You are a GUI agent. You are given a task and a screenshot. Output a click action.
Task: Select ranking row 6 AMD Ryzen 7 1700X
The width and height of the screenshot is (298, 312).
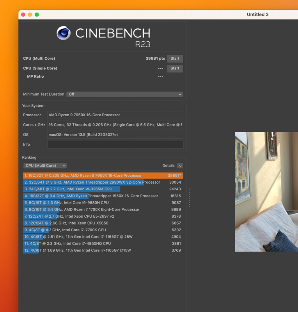click(103, 209)
